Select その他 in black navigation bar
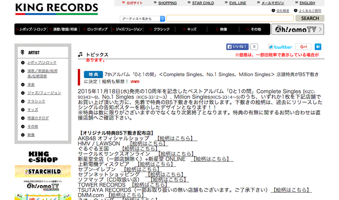 coord(254,29)
